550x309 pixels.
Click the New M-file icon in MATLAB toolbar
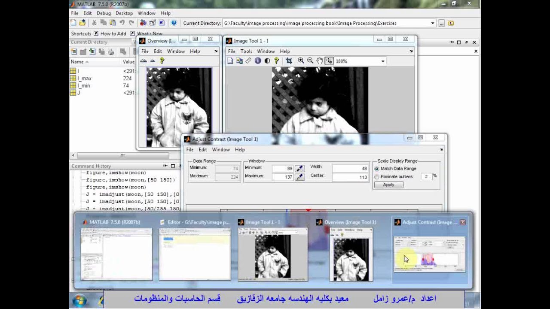point(73,23)
